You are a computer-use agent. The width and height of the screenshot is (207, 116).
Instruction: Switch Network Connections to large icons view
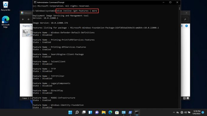point(188,98)
